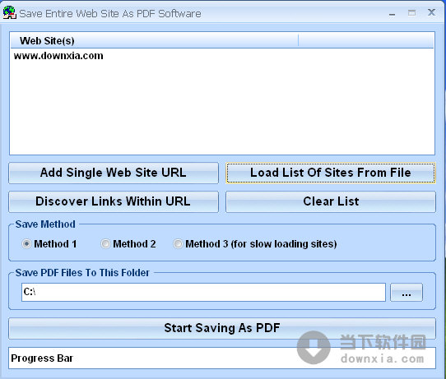Clear the web site list
The width and height of the screenshot is (446, 379).
coord(331,201)
